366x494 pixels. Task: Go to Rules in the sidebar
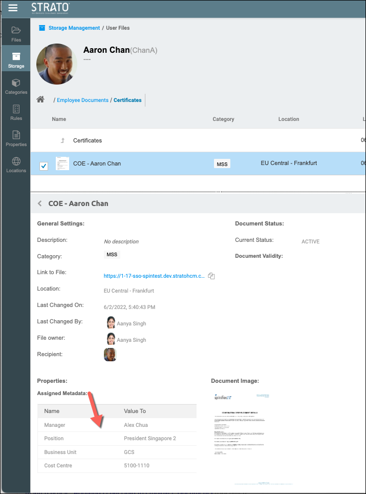click(16, 112)
